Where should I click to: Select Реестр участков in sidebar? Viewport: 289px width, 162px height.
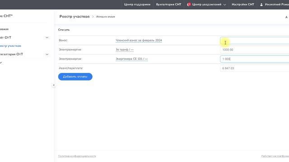point(10,46)
